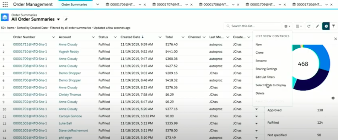Open the Yogesh Reddy account
This screenshot has height=140, width=338.
[69, 52]
